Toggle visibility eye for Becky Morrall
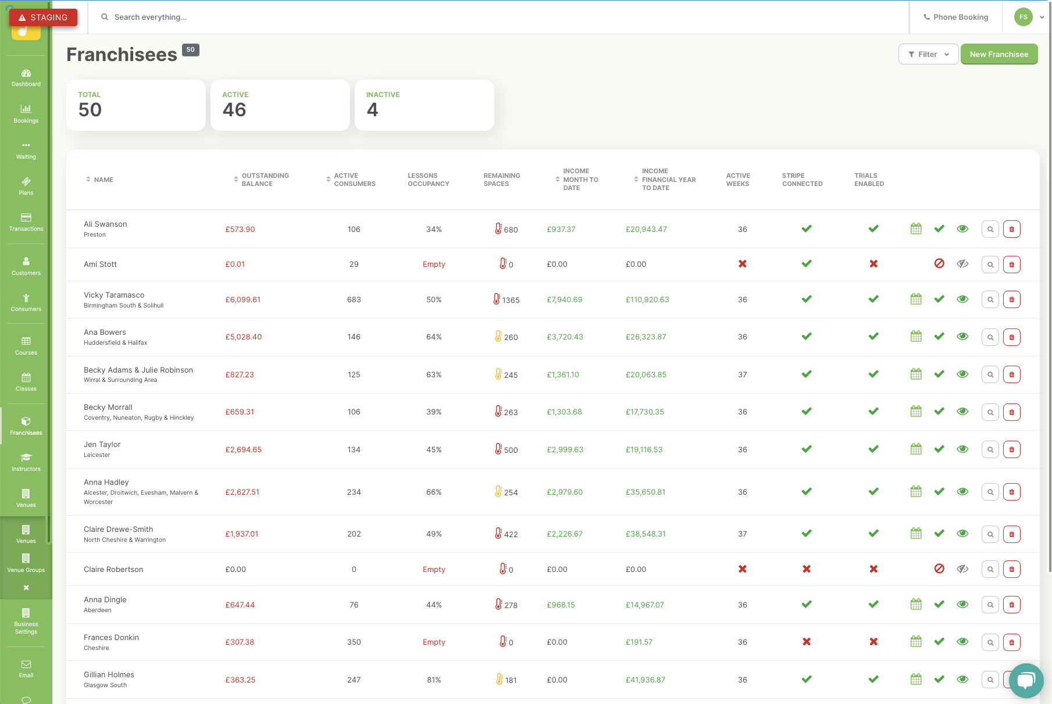 (x=962, y=412)
